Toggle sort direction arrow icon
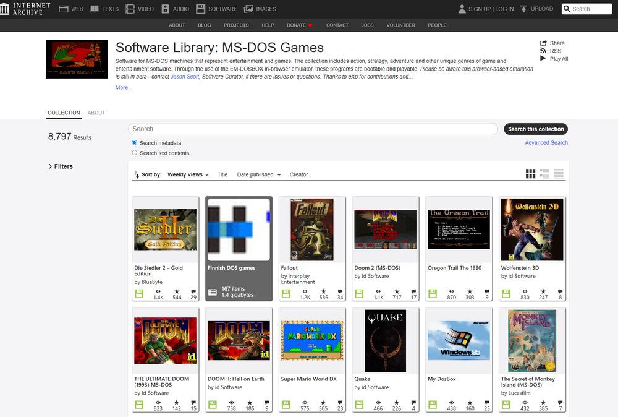Screen dimensions: 618x417 click(137, 174)
